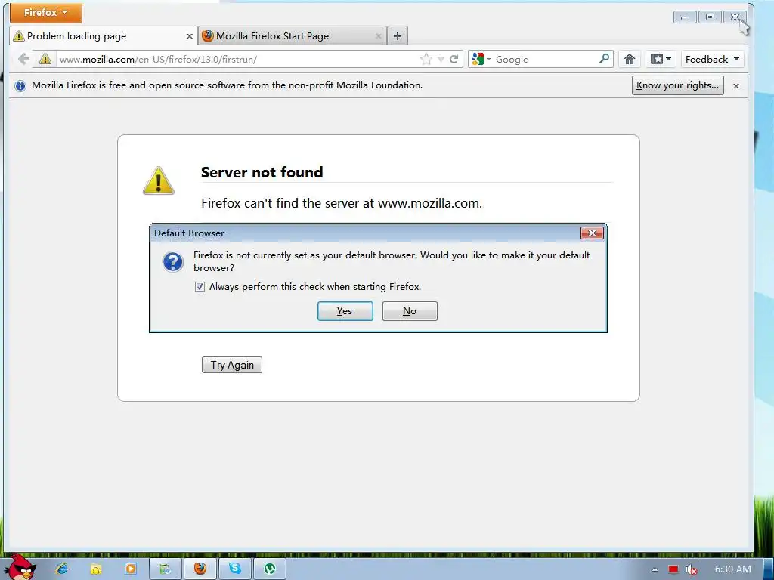Image resolution: width=774 pixels, height=580 pixels.
Task: Open Windows Media Player on taskbar
Action: 131,569
